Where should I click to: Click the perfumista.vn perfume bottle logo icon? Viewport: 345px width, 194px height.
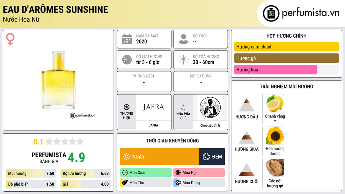point(271,13)
